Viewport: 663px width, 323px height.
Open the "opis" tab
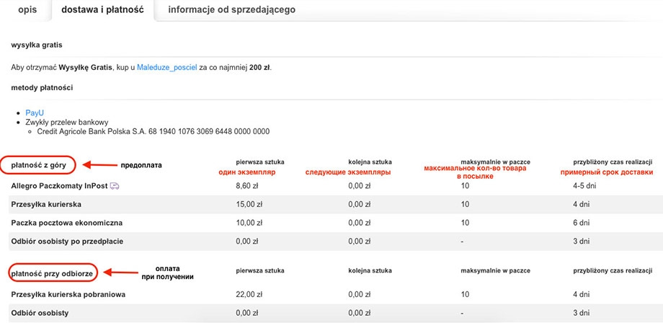click(x=27, y=10)
